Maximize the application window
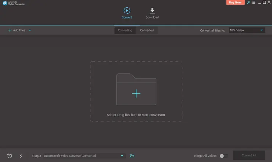This screenshot has width=272, height=162. click(264, 2)
